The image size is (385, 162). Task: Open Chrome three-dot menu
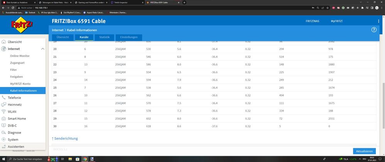pyautogui.click(x=382, y=8)
